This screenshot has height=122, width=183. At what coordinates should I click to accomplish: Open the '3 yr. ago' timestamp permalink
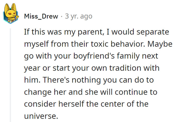click(x=78, y=16)
